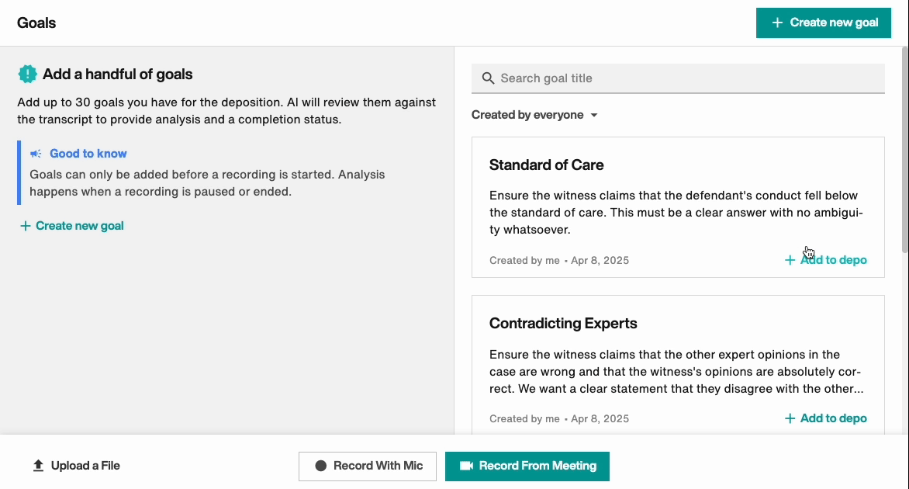Click the left panel Create new goal link
The height and width of the screenshot is (489, 909).
[71, 226]
